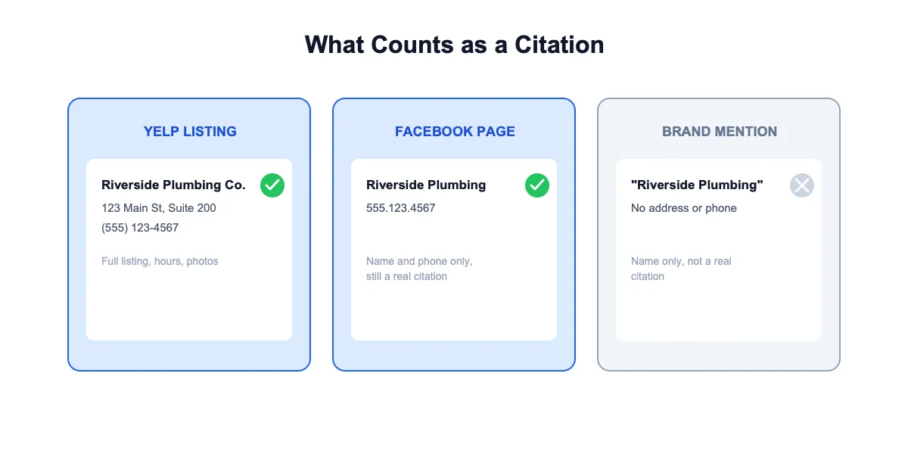Viewport: 908px width, 454px height.
Task: Click the "Name only, not a real citation" note
Action: (681, 269)
